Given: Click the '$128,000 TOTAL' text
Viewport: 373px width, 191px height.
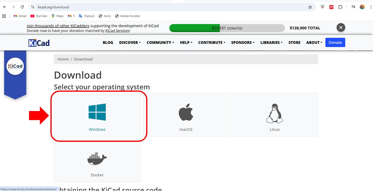Looking at the screenshot, I should 305,28.
